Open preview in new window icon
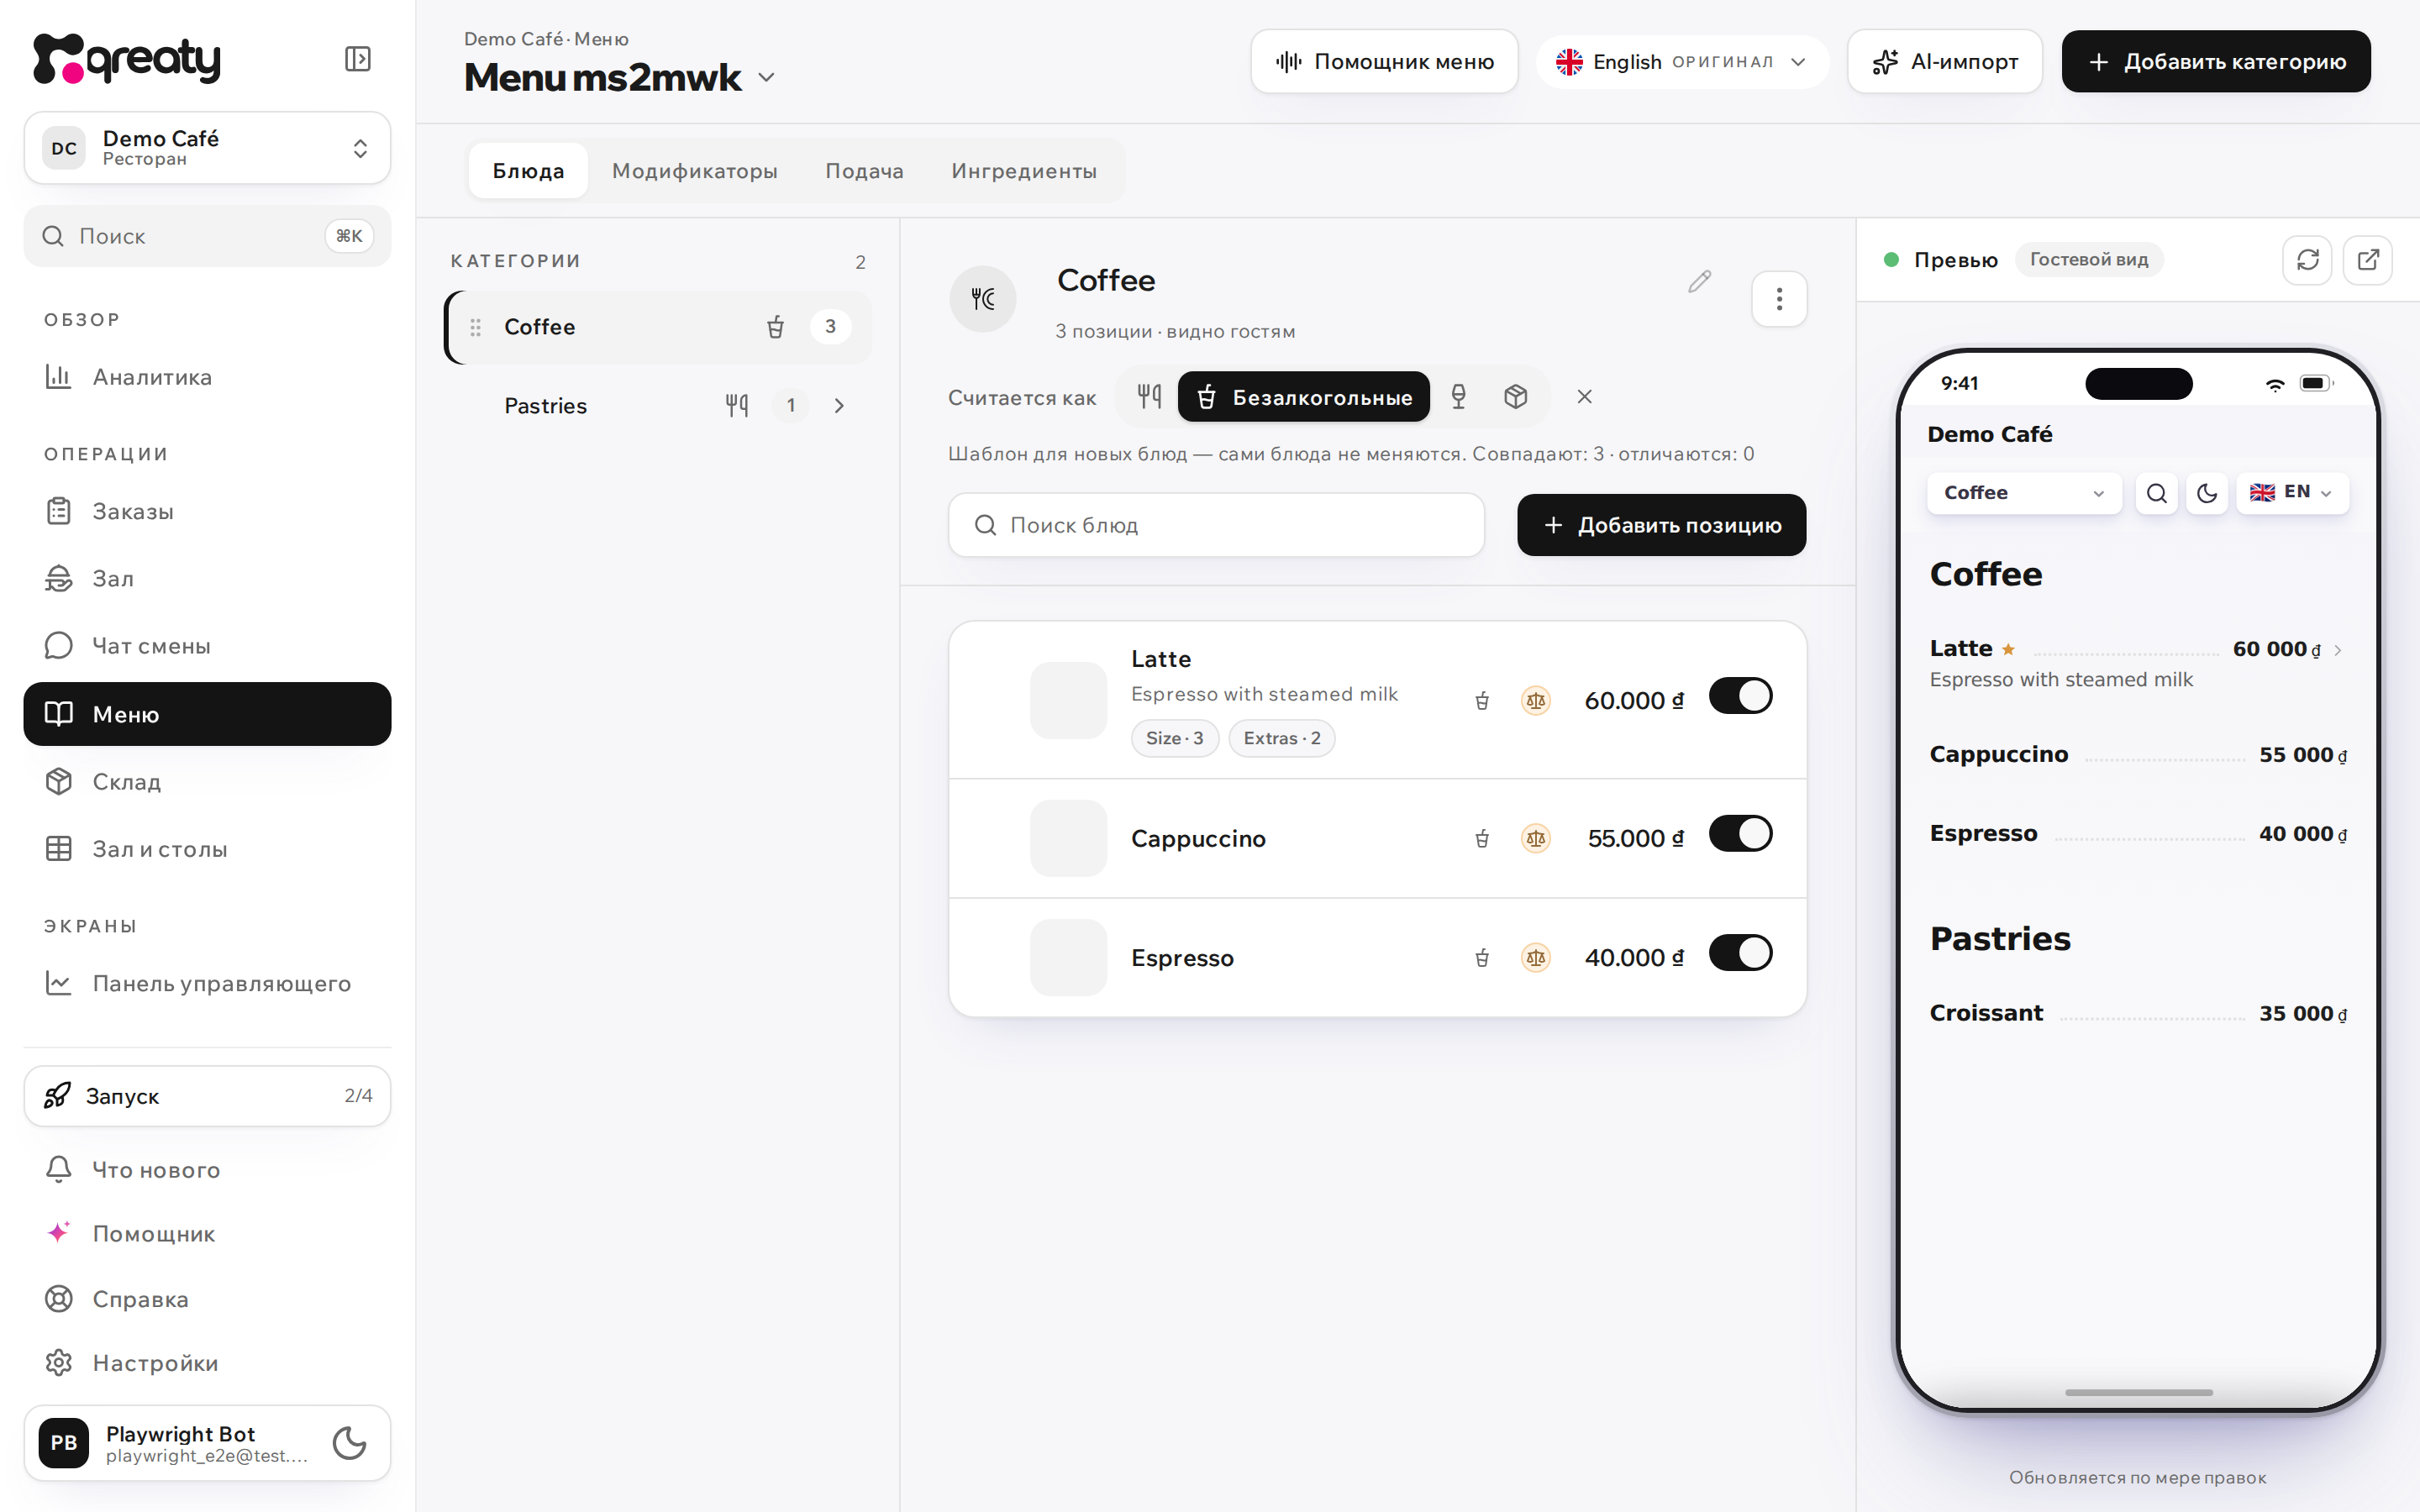2420x1512 pixels. [x=2367, y=260]
